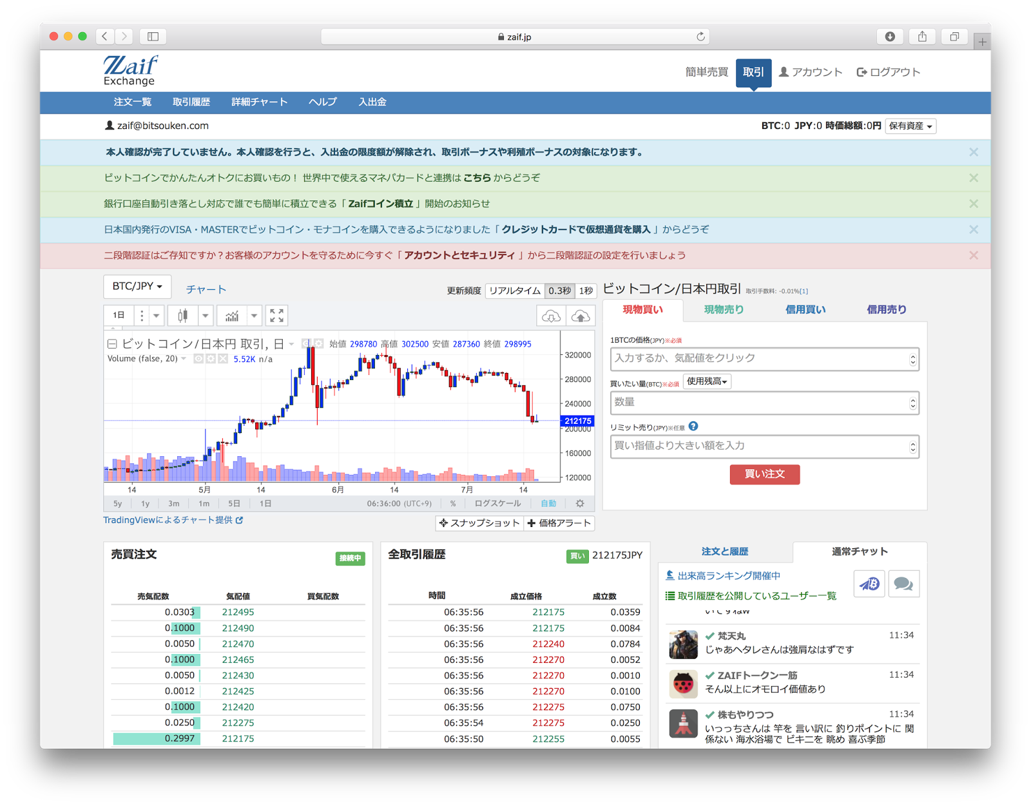Open 注文一覧 in the blue navigation bar
Screen dimensions: 1031x806
point(133,102)
